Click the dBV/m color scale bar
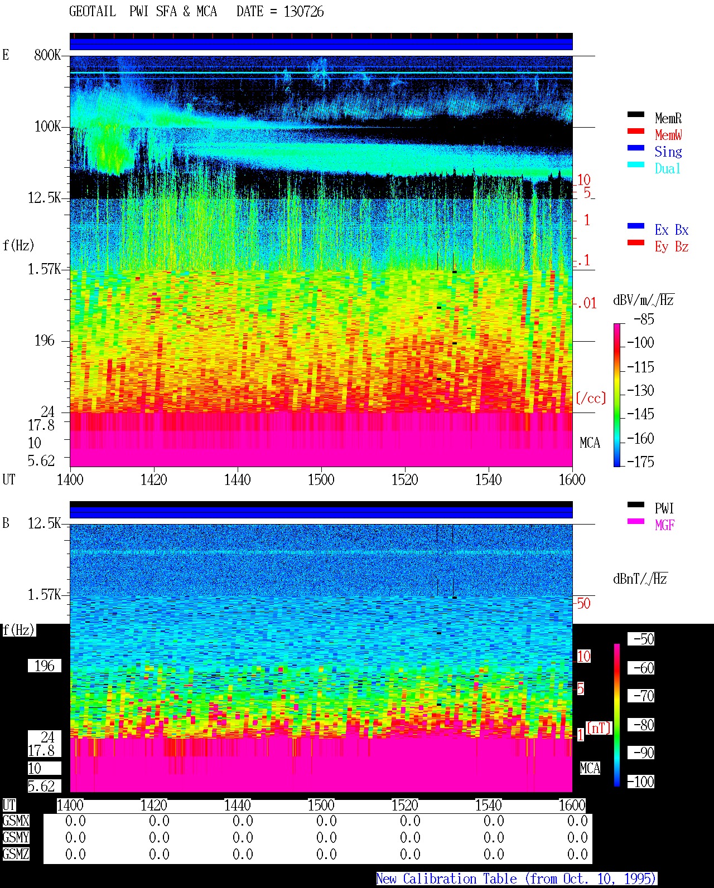Screen dimensions: 714x888 click(x=617, y=395)
